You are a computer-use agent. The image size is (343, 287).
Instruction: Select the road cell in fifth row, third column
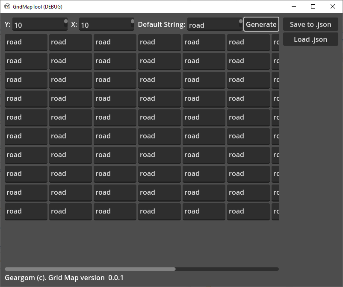click(115, 117)
